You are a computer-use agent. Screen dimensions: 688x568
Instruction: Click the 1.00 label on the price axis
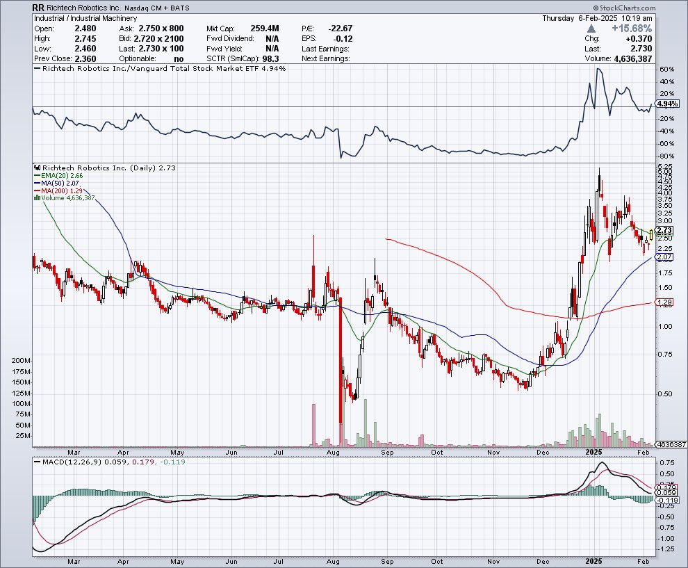[x=665, y=326]
